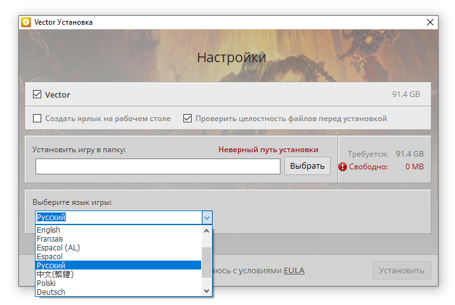This screenshot has width=455, height=305.
Task: Select the Chinese 中文(繁體) language option
Action: (55, 275)
